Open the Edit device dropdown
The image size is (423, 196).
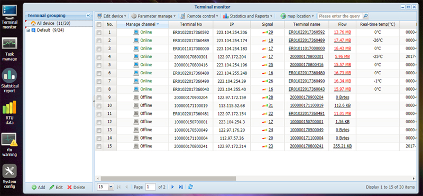[x=112, y=16]
